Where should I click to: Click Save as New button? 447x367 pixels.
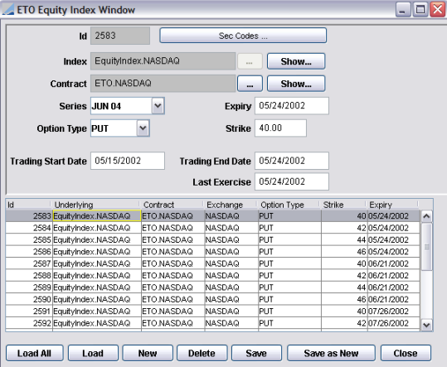pos(331,353)
